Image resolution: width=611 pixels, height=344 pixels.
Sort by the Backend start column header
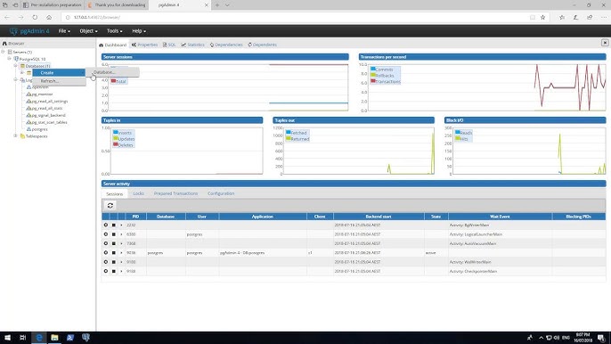point(379,217)
